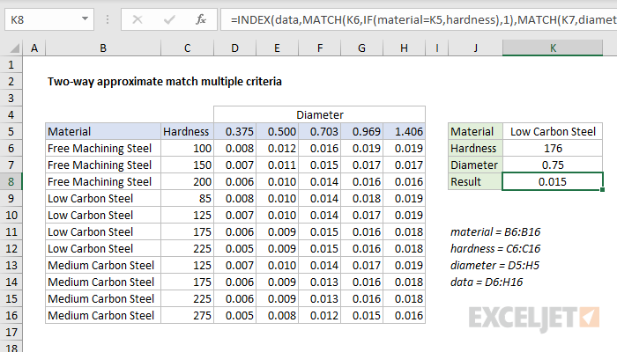Select column F header
Image resolution: width=617 pixels, height=352 pixels.
coord(319,48)
